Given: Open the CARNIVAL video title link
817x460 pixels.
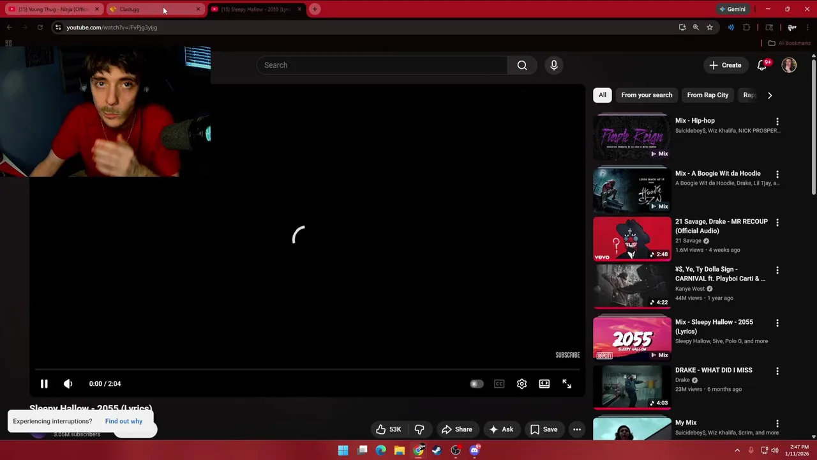Looking at the screenshot, I should point(720,274).
